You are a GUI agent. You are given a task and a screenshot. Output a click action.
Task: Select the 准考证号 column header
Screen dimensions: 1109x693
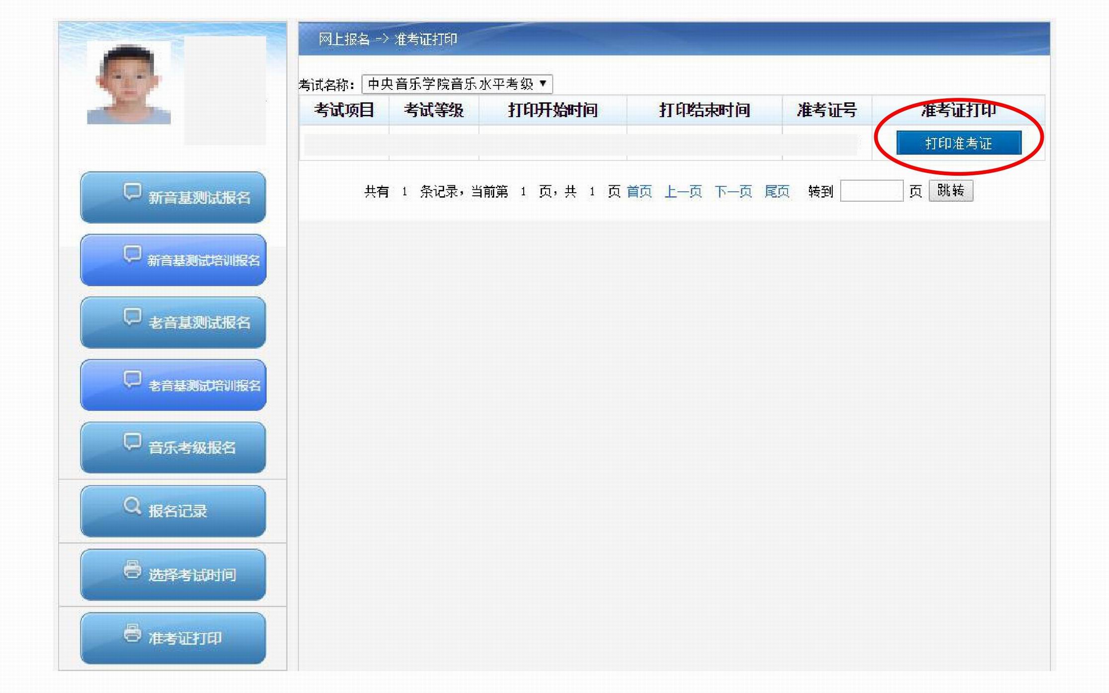(x=827, y=110)
